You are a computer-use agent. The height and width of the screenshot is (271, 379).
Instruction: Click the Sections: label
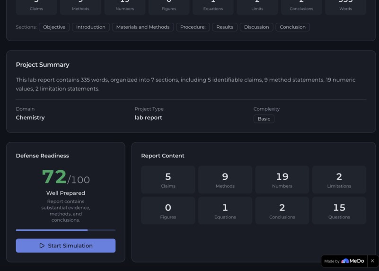[26, 27]
